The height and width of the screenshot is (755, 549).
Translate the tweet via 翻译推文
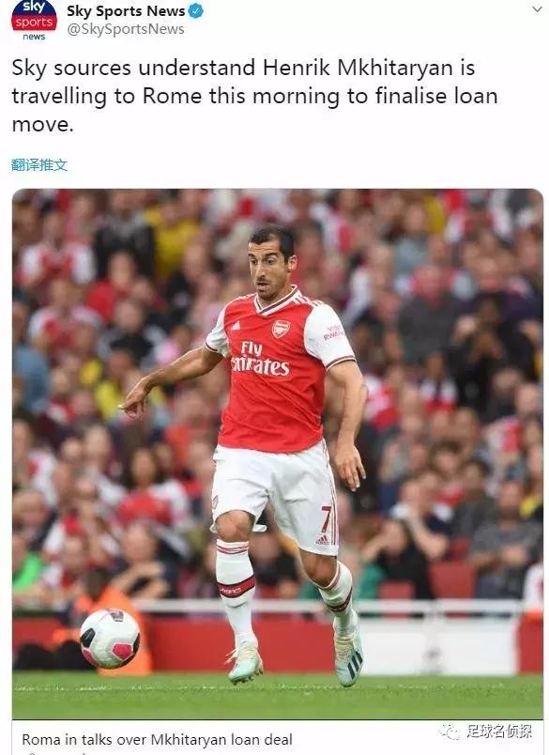pyautogui.click(x=39, y=165)
